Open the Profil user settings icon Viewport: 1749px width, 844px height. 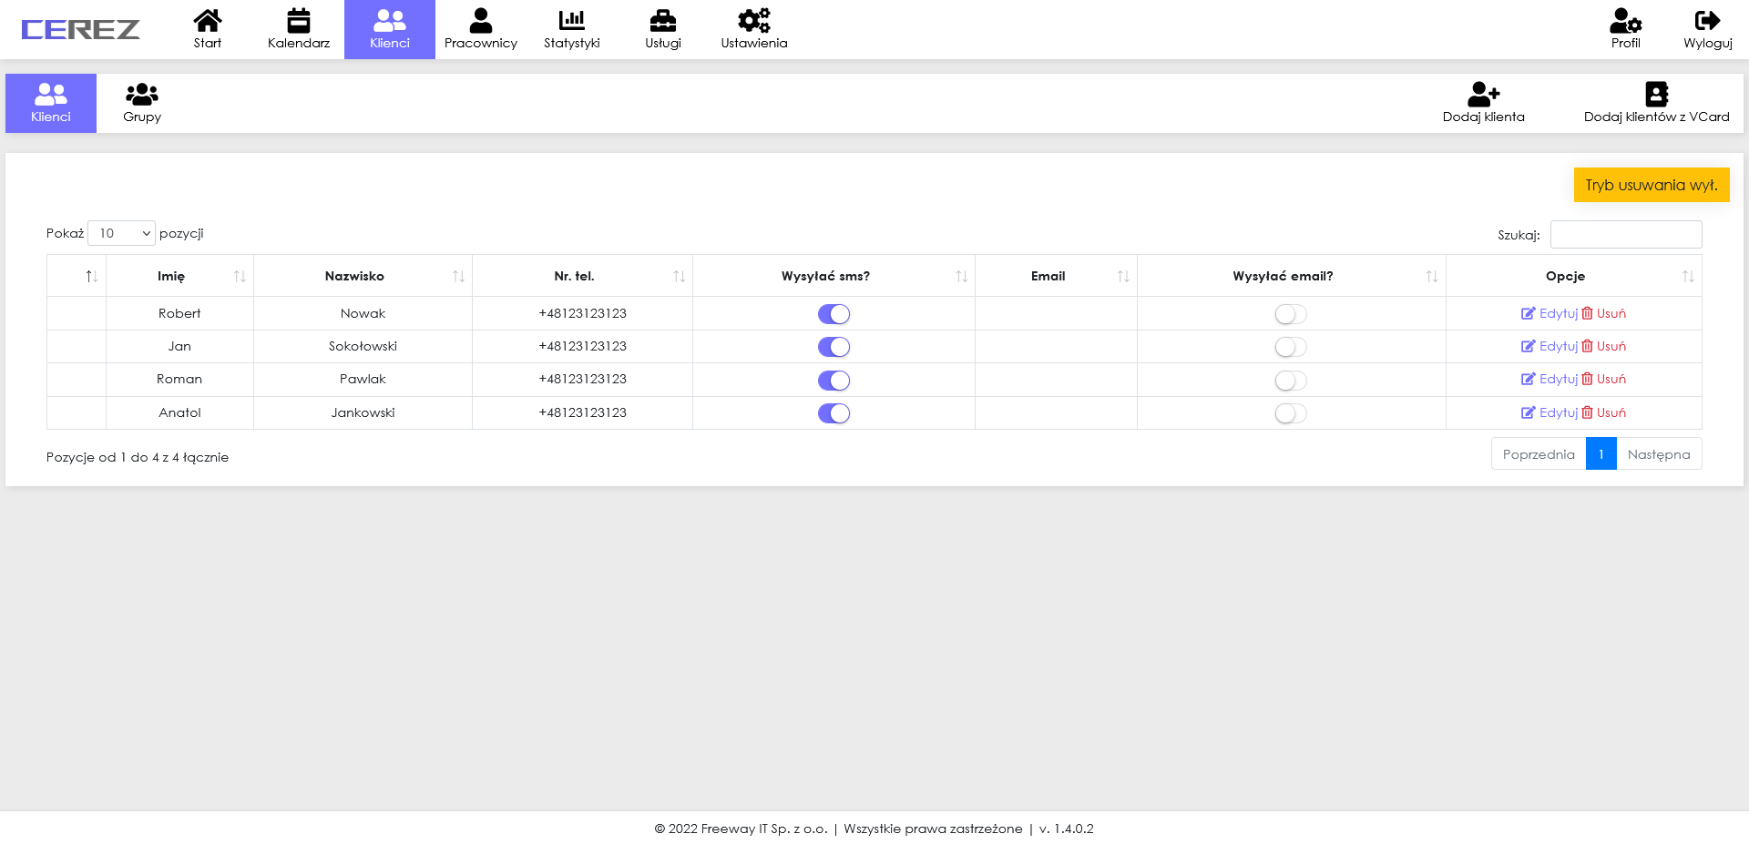[1625, 20]
